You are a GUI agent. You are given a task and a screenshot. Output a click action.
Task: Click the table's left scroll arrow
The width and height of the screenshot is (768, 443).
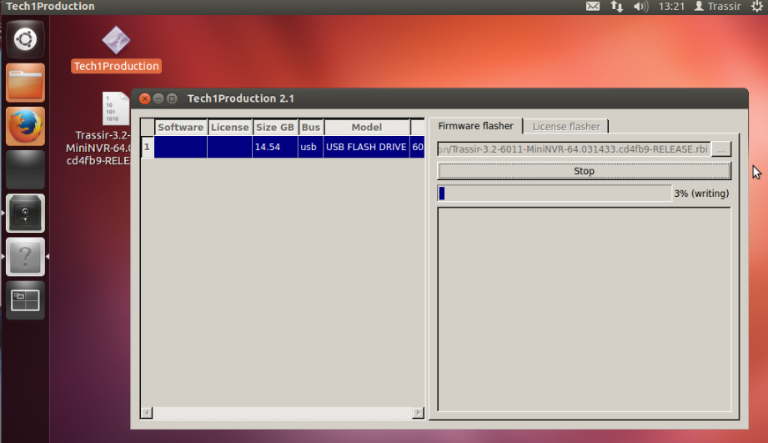pyautogui.click(x=147, y=413)
